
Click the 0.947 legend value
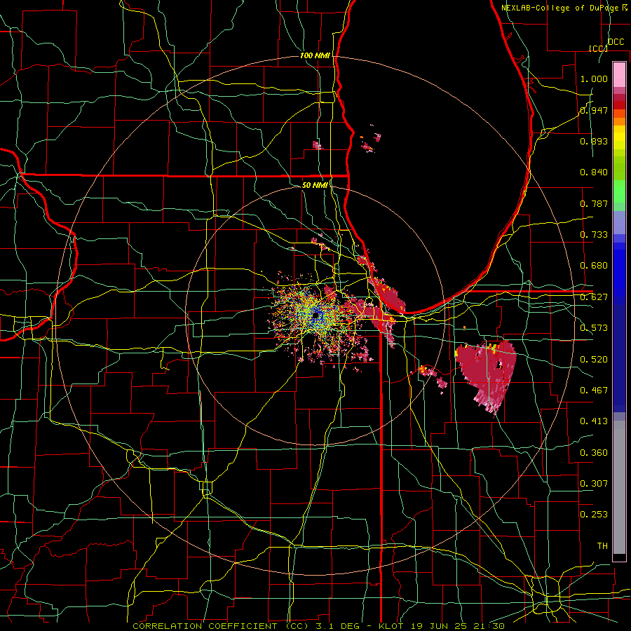pos(594,110)
